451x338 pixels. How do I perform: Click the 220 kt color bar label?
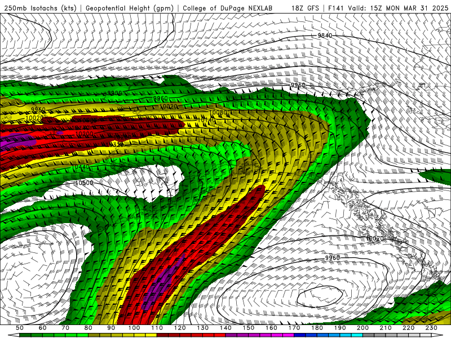(409, 328)
